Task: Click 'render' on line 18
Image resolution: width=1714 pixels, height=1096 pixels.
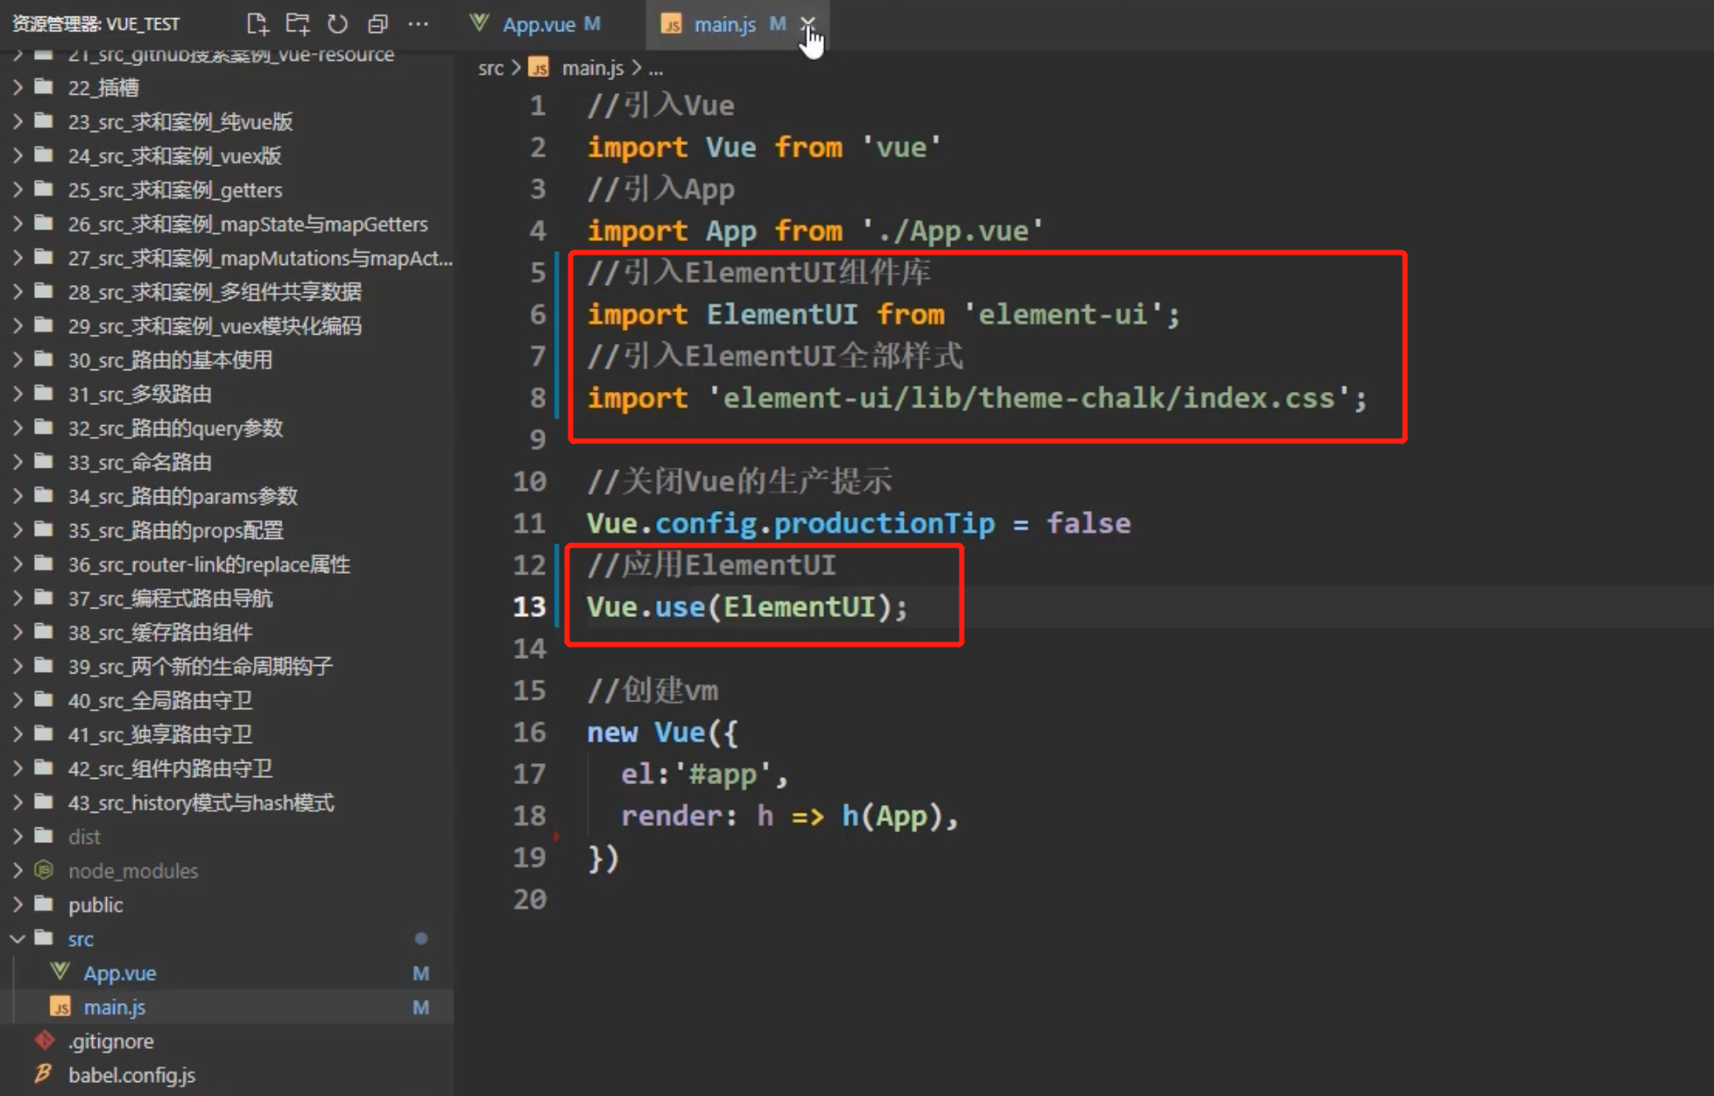Action: coord(672,816)
